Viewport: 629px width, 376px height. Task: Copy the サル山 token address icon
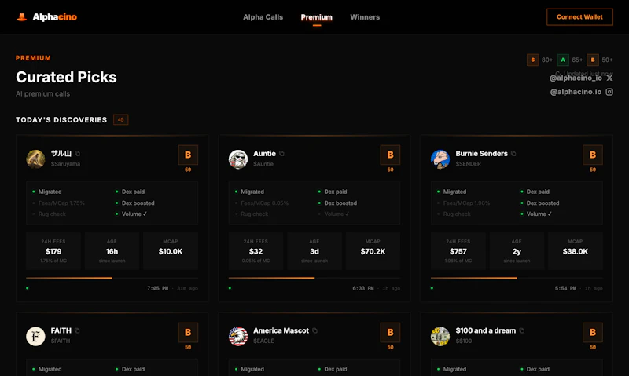point(78,153)
